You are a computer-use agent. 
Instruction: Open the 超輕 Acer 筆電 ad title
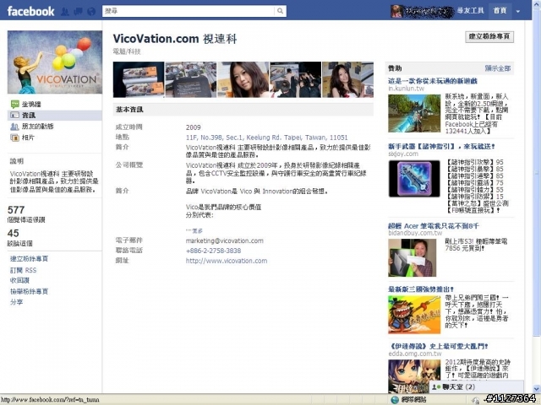[434, 226]
